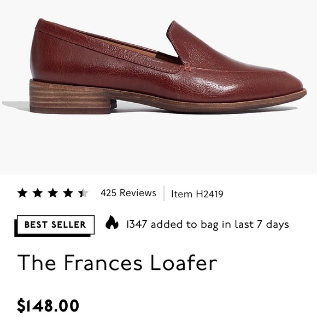Image resolution: width=317 pixels, height=317 pixels.
Task: Click the $148.00 price
Action: tap(48, 306)
